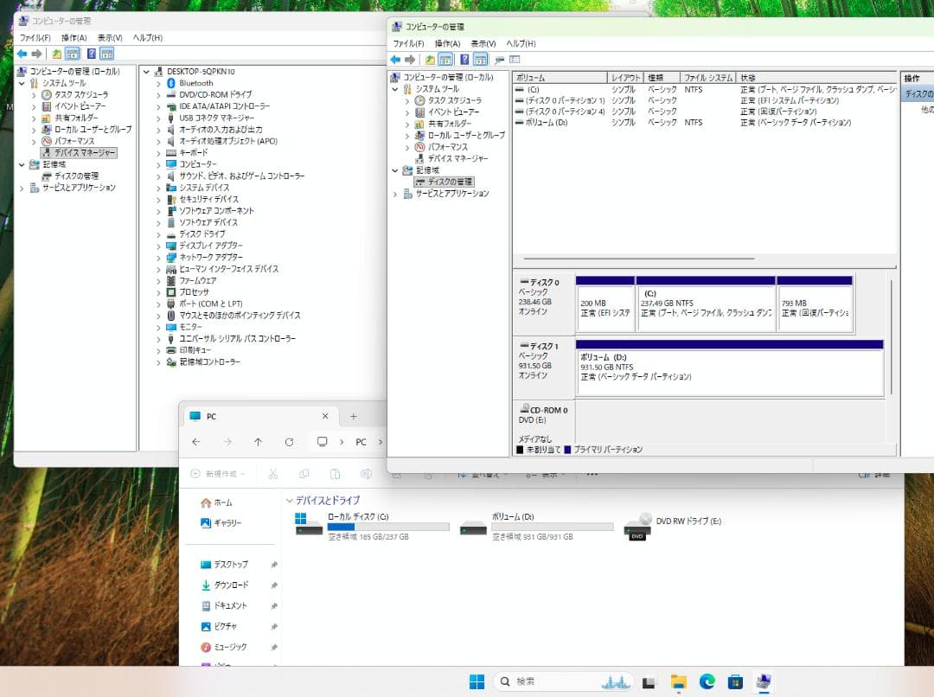Select 共有フォルダー in front window tree

click(449, 124)
